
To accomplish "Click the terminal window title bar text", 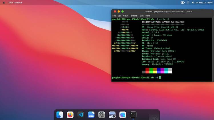I will (x=168, y=12).
